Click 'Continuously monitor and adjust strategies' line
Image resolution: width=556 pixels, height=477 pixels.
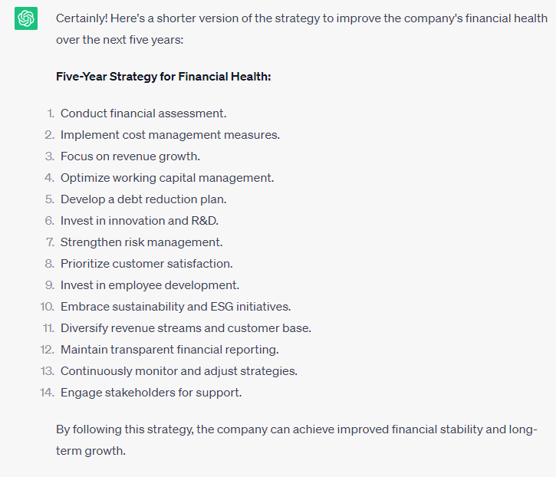[x=179, y=371]
